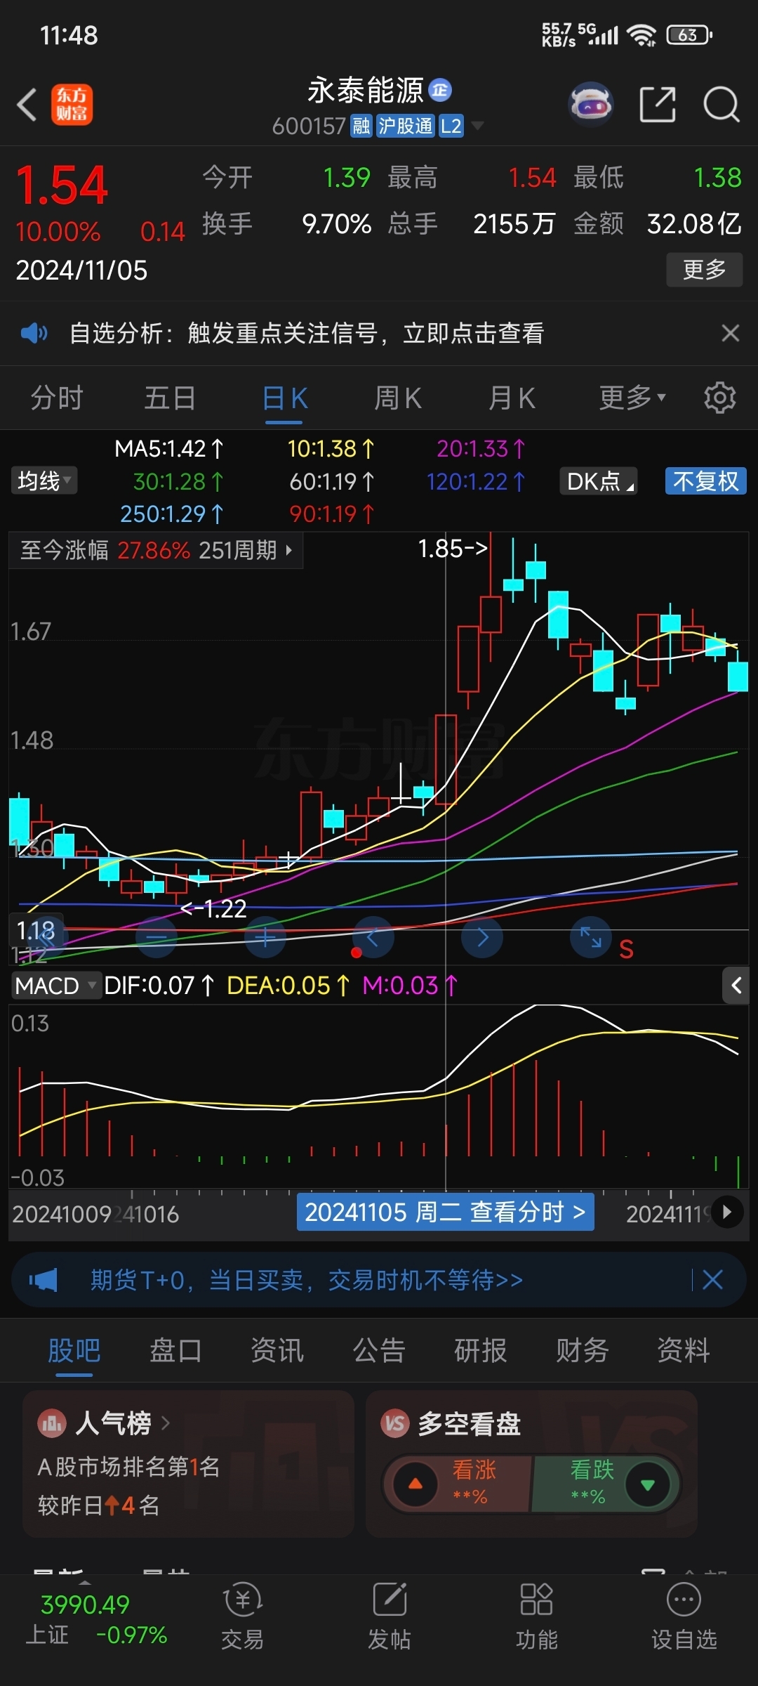
Task: Open the 研报 tab
Action: (x=481, y=1350)
